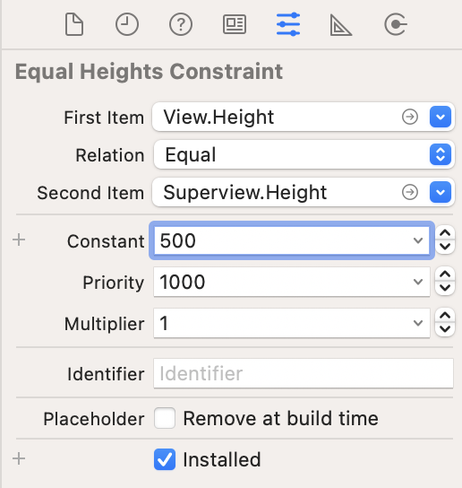Select the Attributes inspector icon
Screen dimensions: 462x488
coord(288,24)
